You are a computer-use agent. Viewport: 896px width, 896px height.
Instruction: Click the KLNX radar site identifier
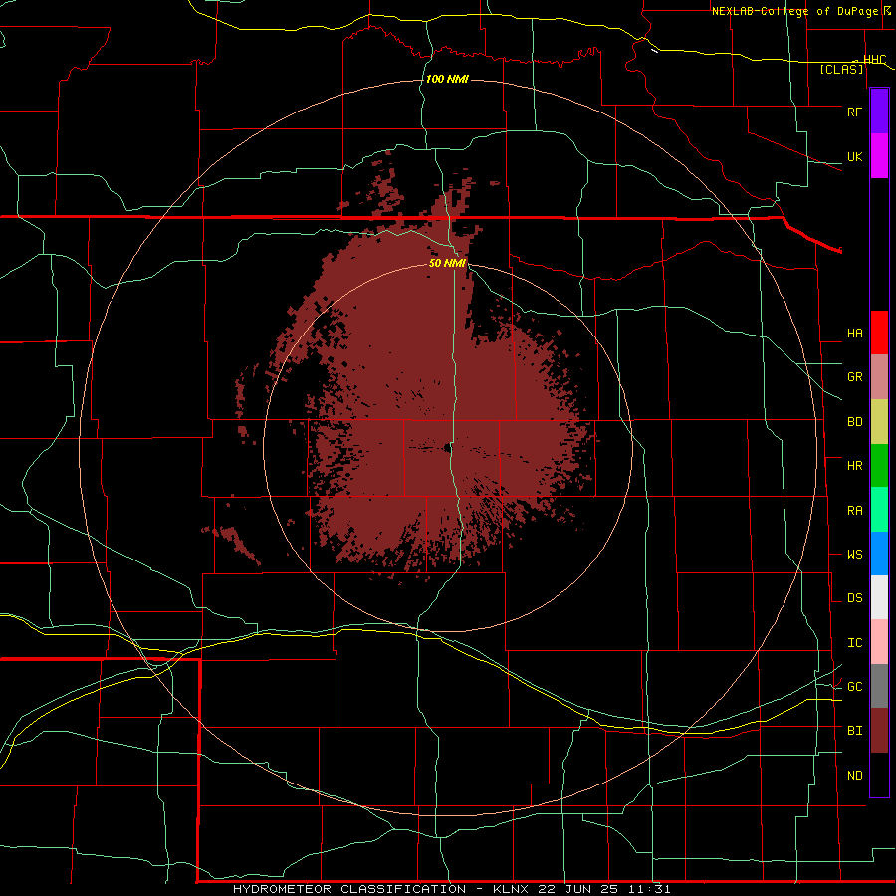point(512,889)
